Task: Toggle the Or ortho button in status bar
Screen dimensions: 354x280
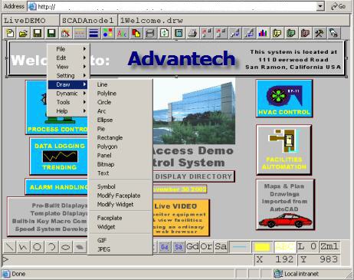Action: pos(207,246)
